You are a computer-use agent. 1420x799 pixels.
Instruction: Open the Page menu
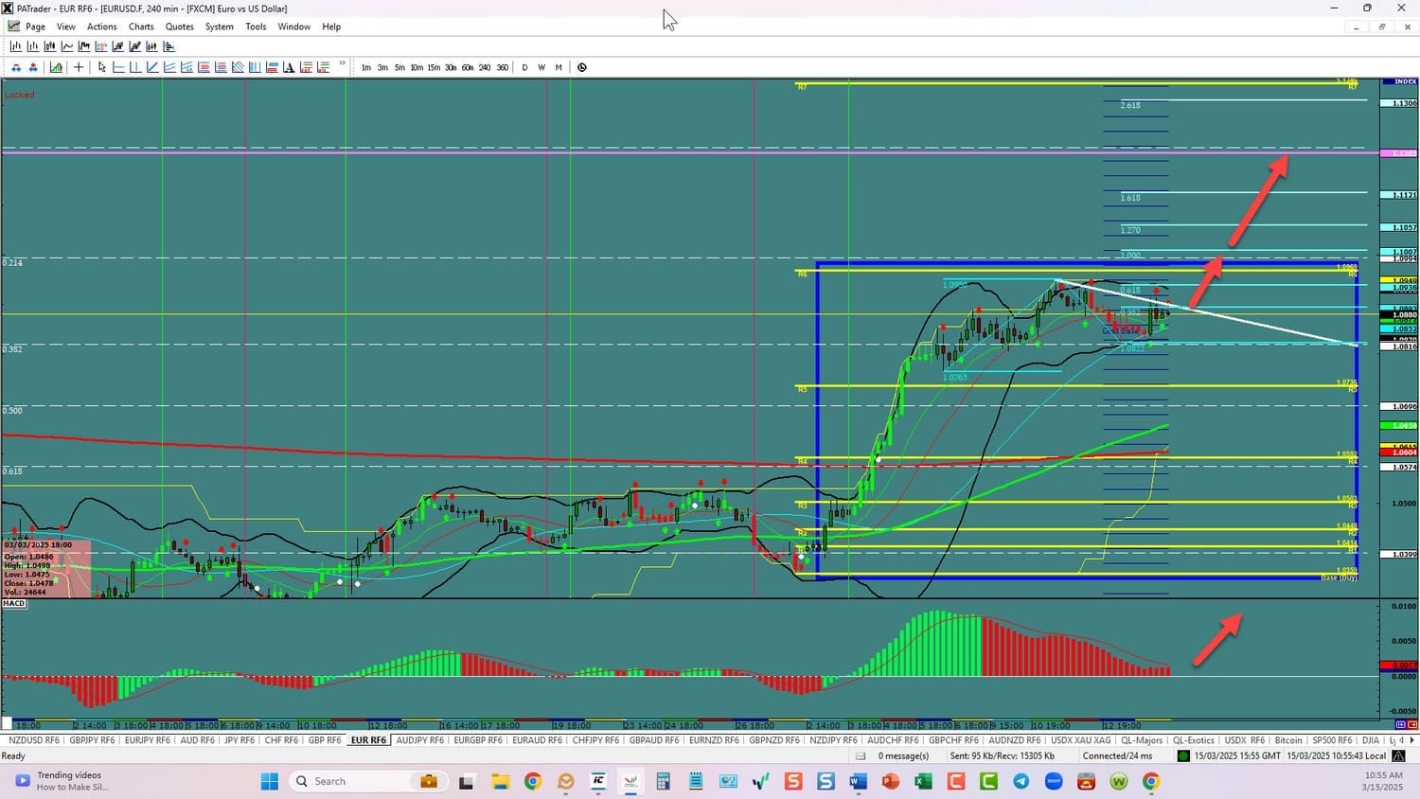tap(35, 27)
